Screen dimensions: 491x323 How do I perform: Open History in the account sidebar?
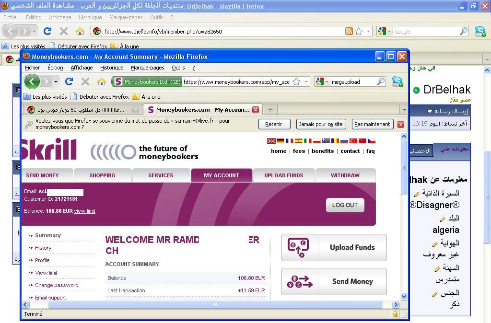[x=43, y=248]
